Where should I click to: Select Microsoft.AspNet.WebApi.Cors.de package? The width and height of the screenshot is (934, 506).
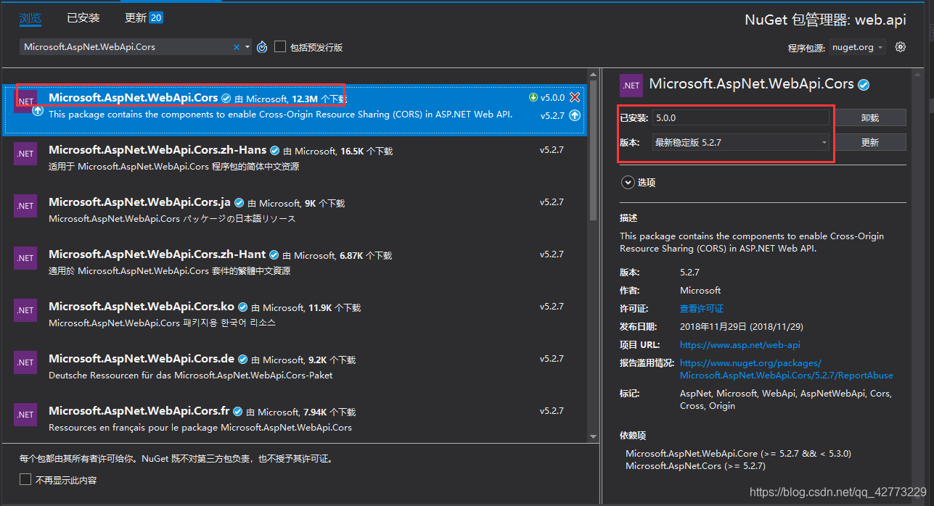click(x=294, y=367)
